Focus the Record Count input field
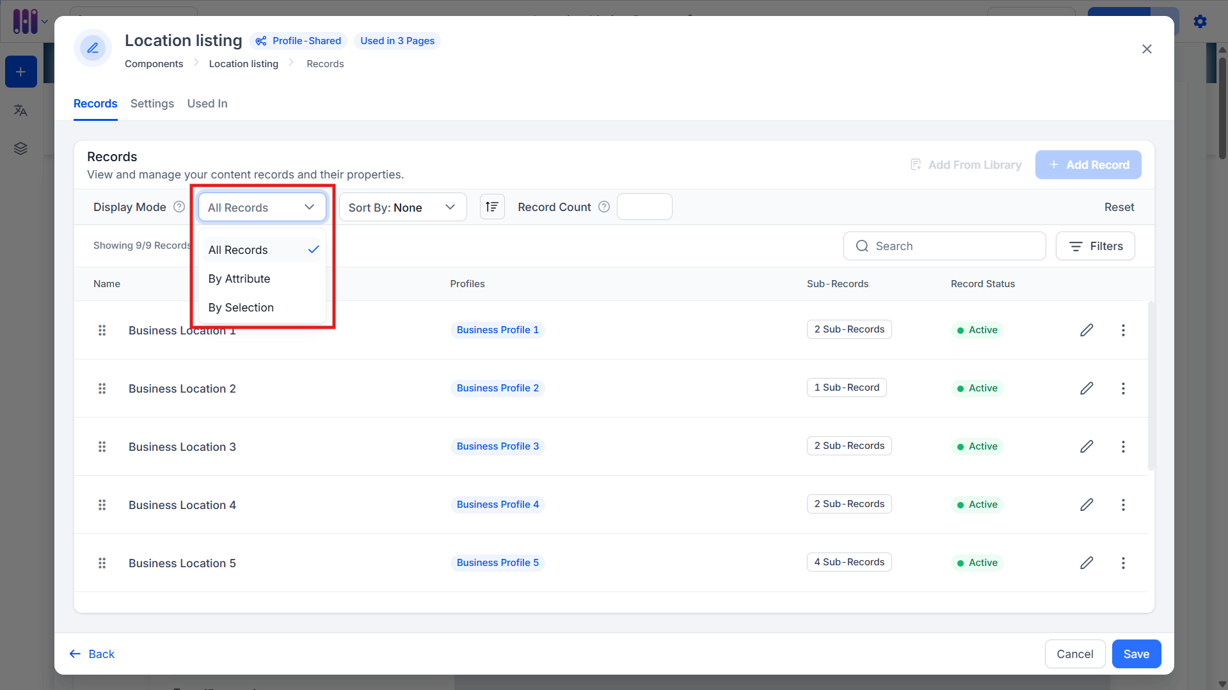Screen dimensions: 1228x690 coord(644,207)
